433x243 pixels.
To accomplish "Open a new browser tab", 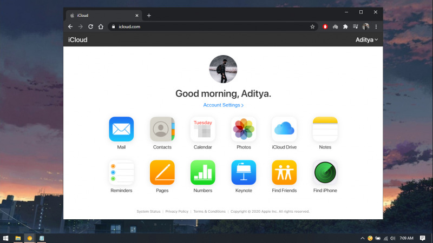I will (x=149, y=16).
